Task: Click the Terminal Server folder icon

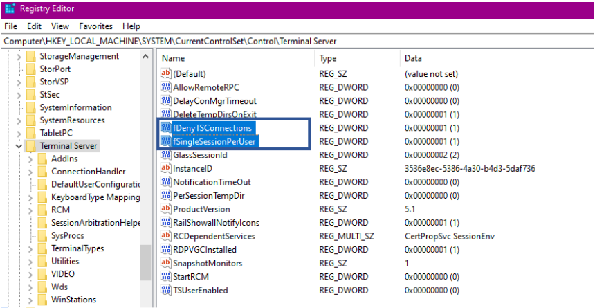Action: (31, 146)
